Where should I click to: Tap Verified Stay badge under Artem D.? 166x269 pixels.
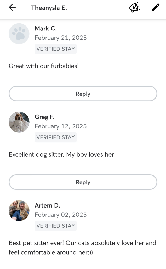(55, 226)
